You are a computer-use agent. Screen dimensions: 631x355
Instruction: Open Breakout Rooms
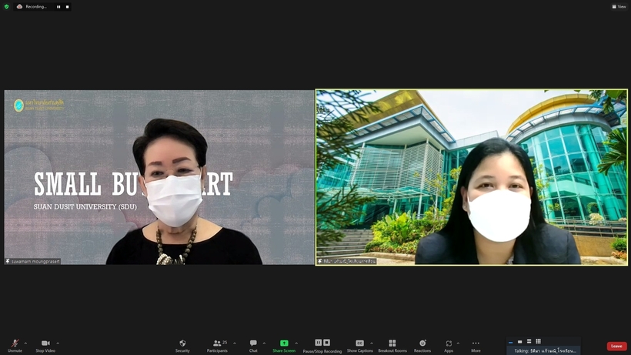(x=392, y=346)
